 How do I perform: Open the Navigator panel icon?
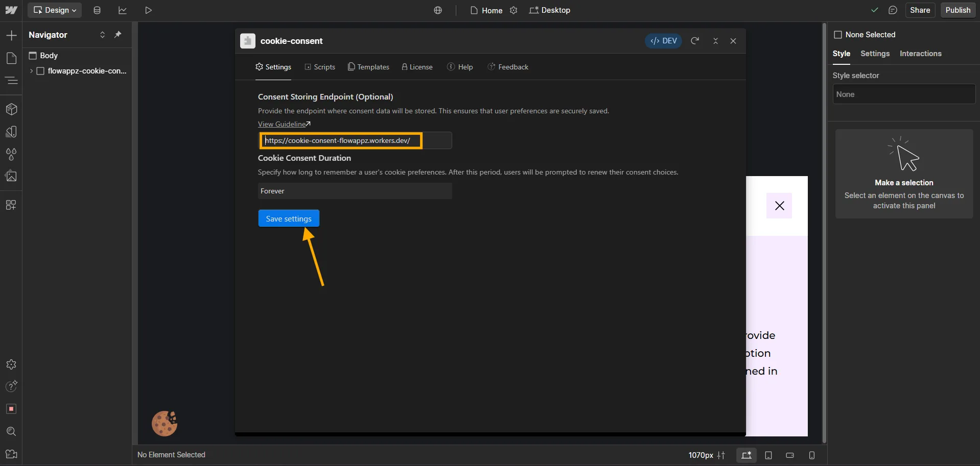pos(11,81)
